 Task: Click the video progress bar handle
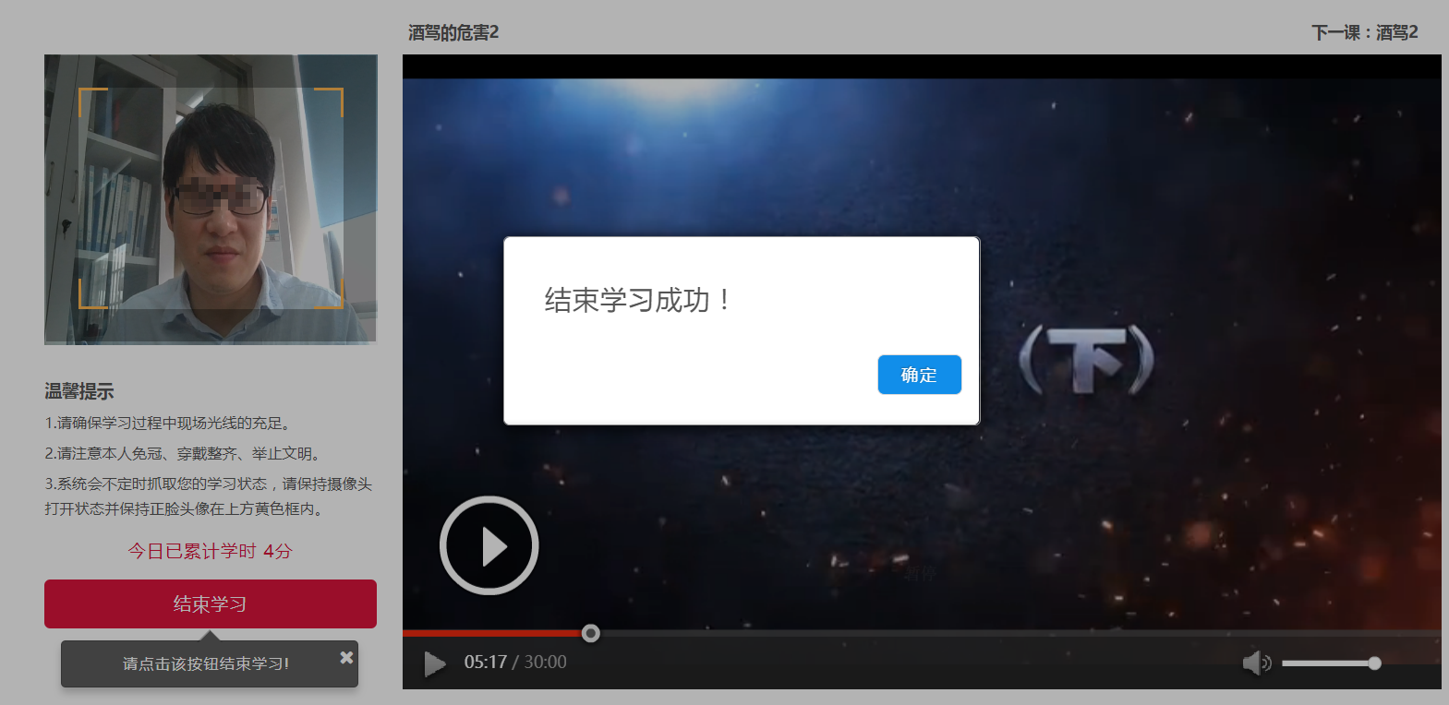591,633
